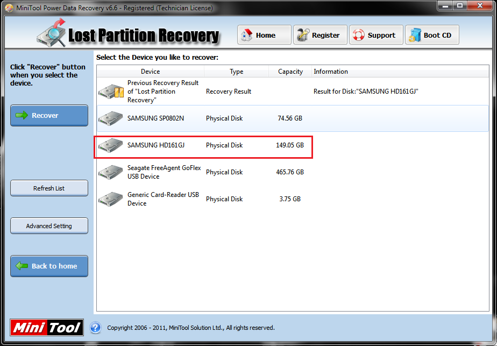497x346 pixels.
Task: Click the app icon in title bar
Action: point(9,8)
